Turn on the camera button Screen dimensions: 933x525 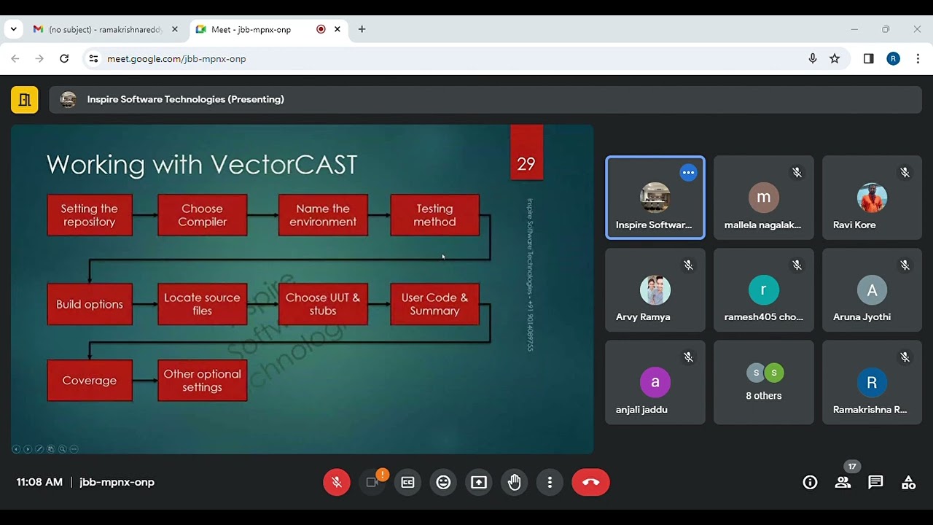tap(372, 482)
